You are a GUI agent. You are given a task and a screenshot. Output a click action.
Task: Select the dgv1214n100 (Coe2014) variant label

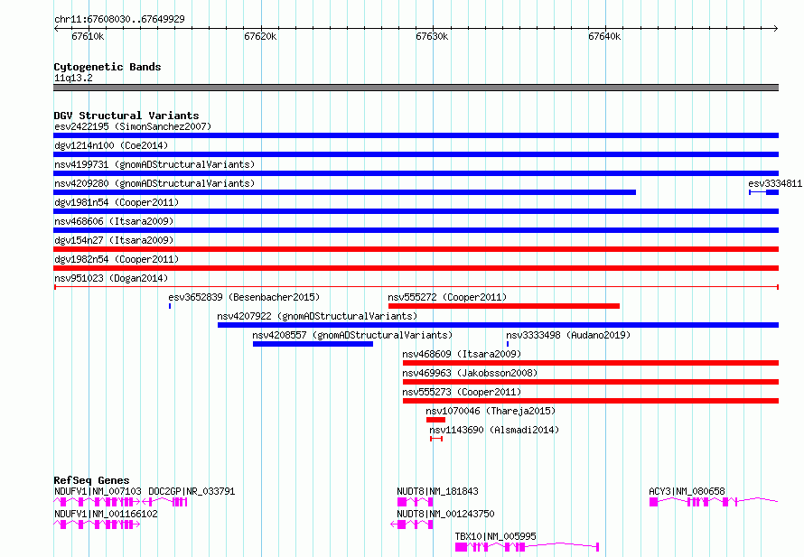click(111, 145)
